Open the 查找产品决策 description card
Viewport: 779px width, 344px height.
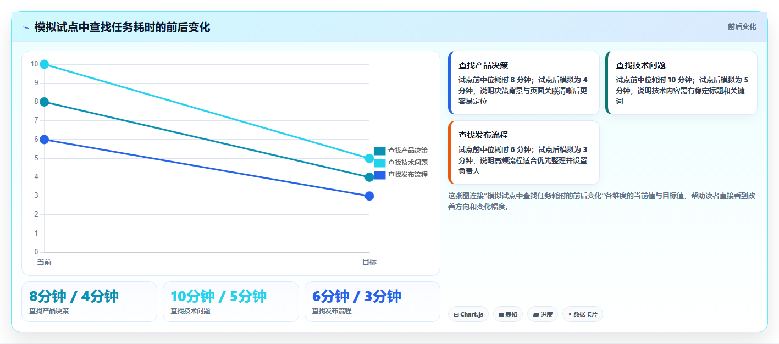tap(524, 82)
